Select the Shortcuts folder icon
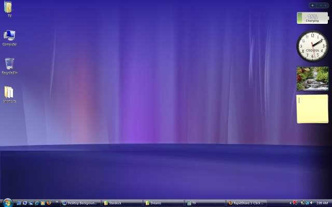This screenshot has width=332, height=207. [x=9, y=94]
